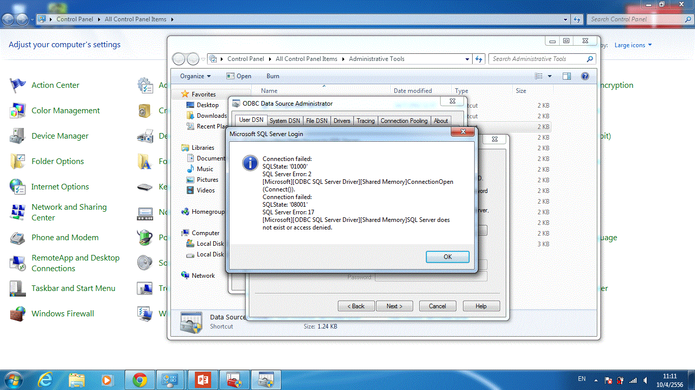
Task: Open Color Management in Control Panel
Action: [66, 111]
